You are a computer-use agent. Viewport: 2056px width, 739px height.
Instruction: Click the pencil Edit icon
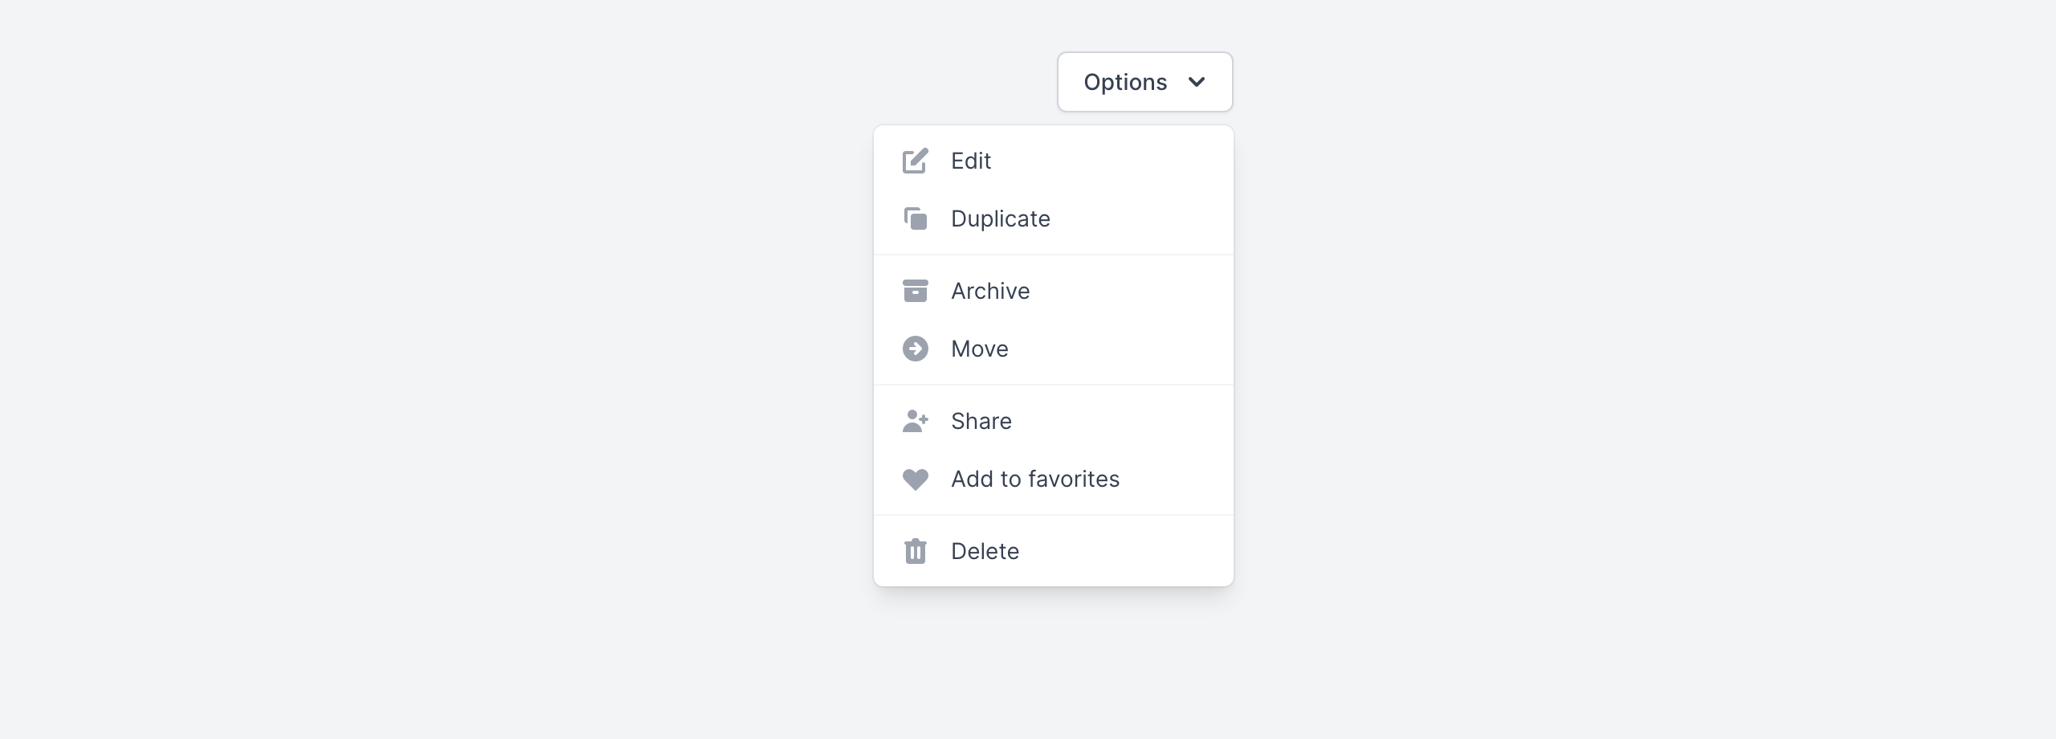point(915,161)
